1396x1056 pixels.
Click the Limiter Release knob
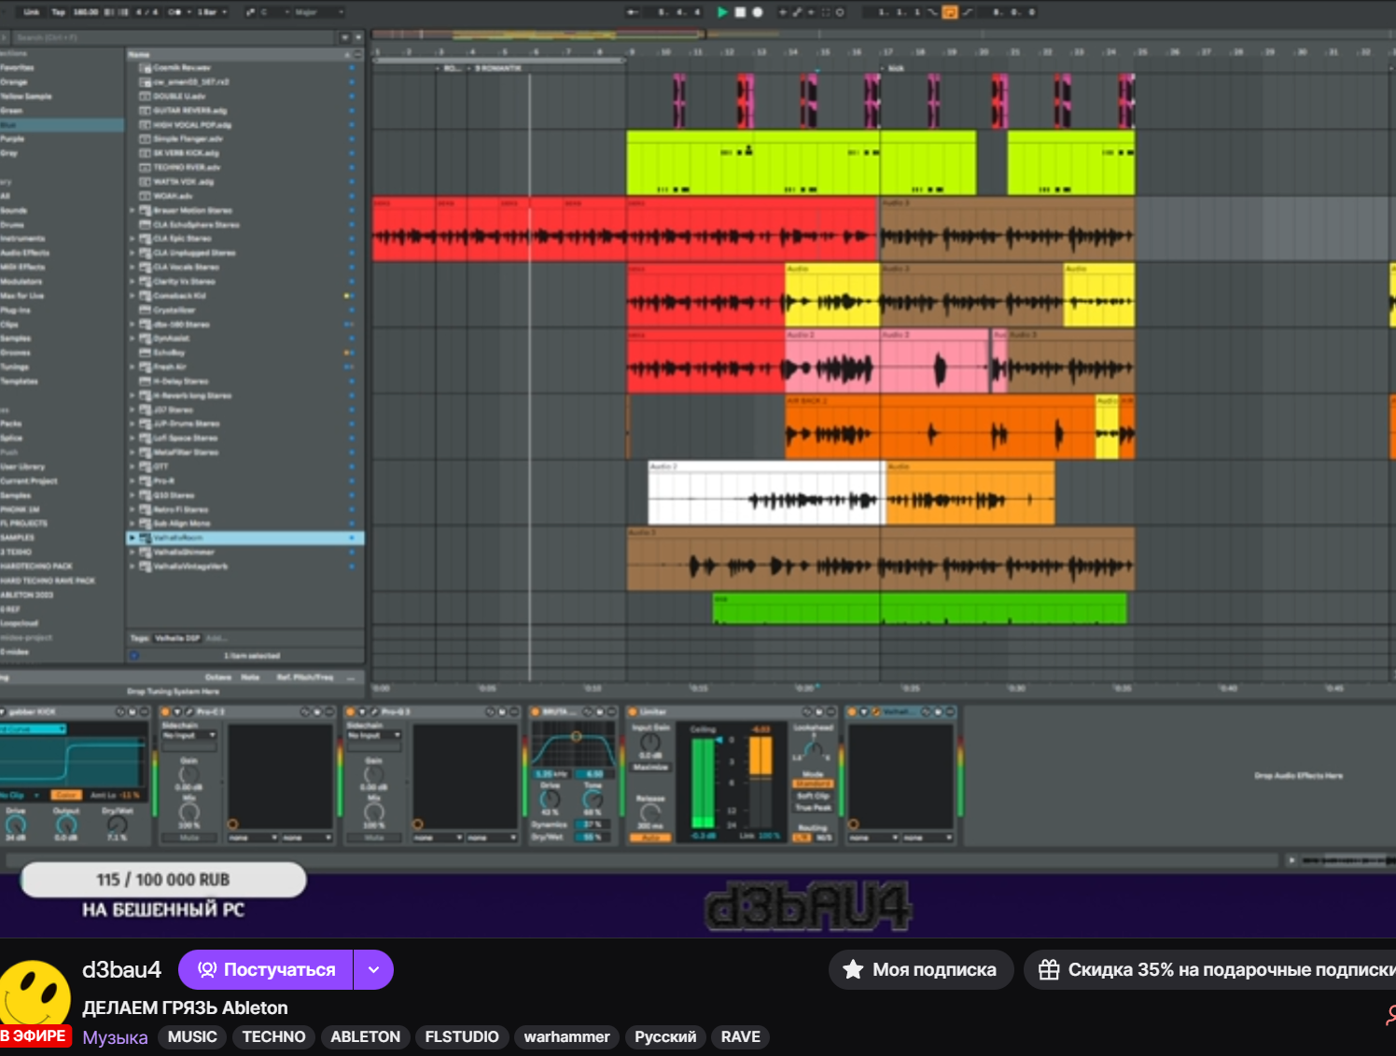[x=650, y=813]
